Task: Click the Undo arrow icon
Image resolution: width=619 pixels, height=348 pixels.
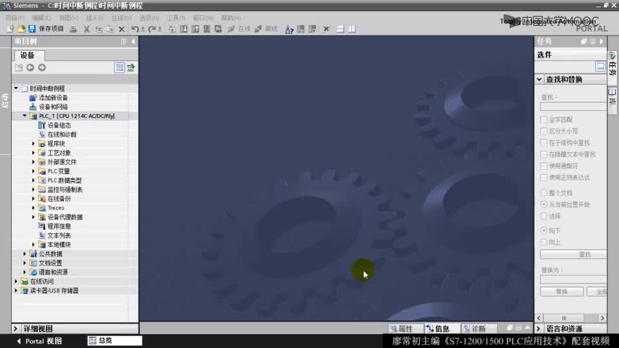Action: point(135,29)
